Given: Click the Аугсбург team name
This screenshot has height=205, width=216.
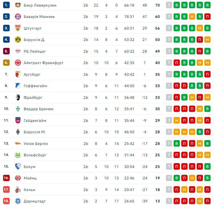Looking at the screenshot, I should point(32,74).
